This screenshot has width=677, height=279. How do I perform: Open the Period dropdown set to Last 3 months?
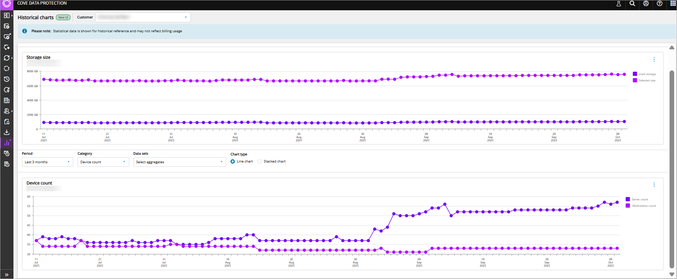coord(47,162)
